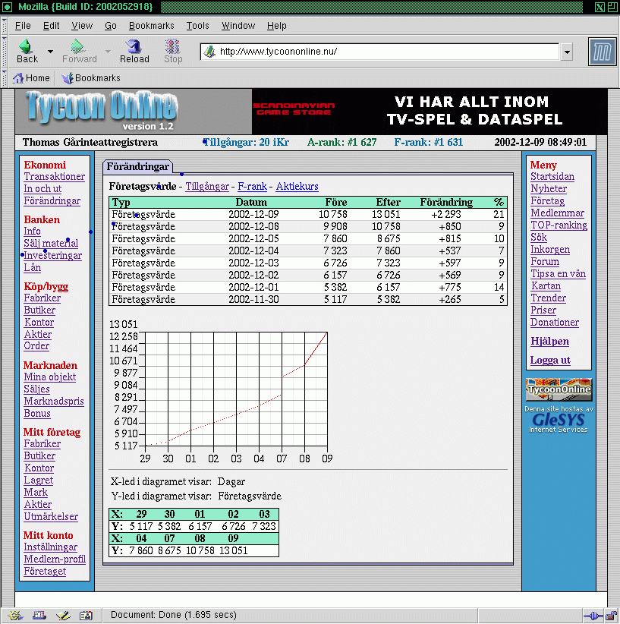The height and width of the screenshot is (624, 620).
Task: Click the Stop loading icon
Action: pyautogui.click(x=173, y=46)
